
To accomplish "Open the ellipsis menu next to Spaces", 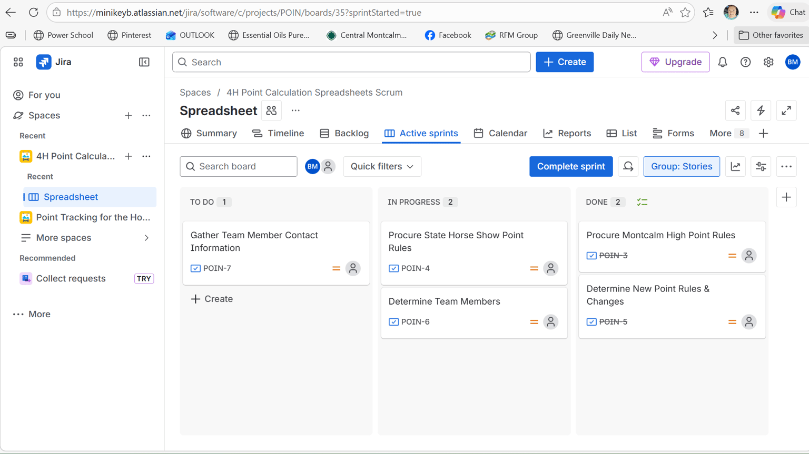I will [x=146, y=115].
